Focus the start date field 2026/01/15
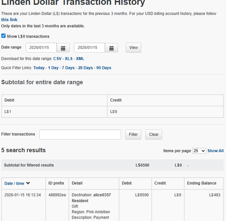226x221 pixels. (41, 48)
